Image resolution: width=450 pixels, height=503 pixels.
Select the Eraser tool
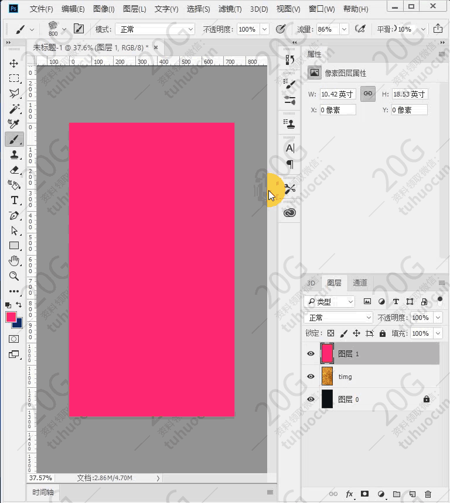14,170
